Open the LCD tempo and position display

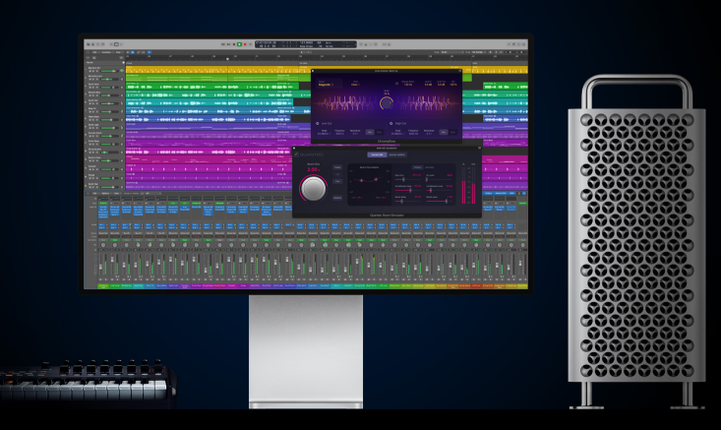[x=306, y=44]
